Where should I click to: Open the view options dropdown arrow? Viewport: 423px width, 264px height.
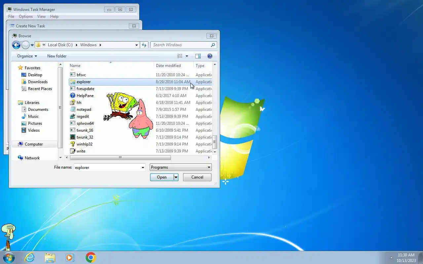pyautogui.click(x=187, y=56)
